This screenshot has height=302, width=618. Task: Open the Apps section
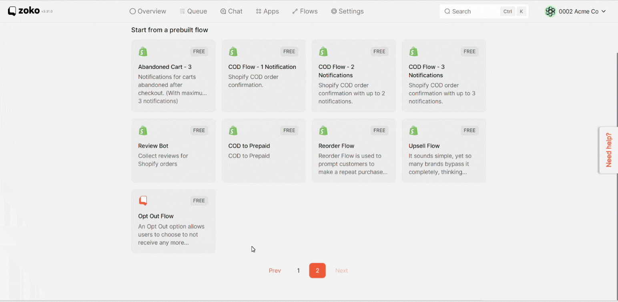point(267,11)
